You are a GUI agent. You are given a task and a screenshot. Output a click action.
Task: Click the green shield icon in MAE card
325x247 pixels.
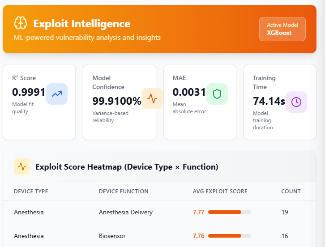point(217,94)
